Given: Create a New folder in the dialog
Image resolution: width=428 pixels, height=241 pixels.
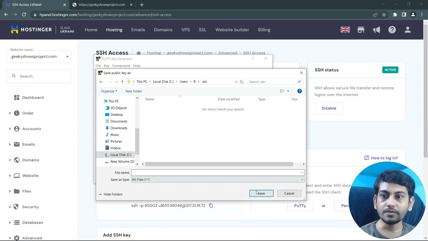Looking at the screenshot, I should (x=134, y=91).
